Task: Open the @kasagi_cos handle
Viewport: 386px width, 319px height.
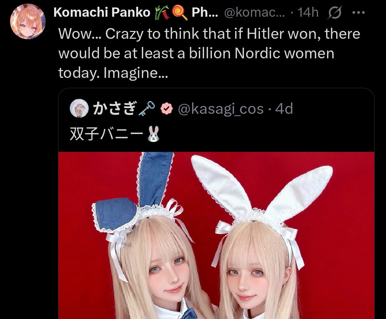Action: tap(220, 108)
